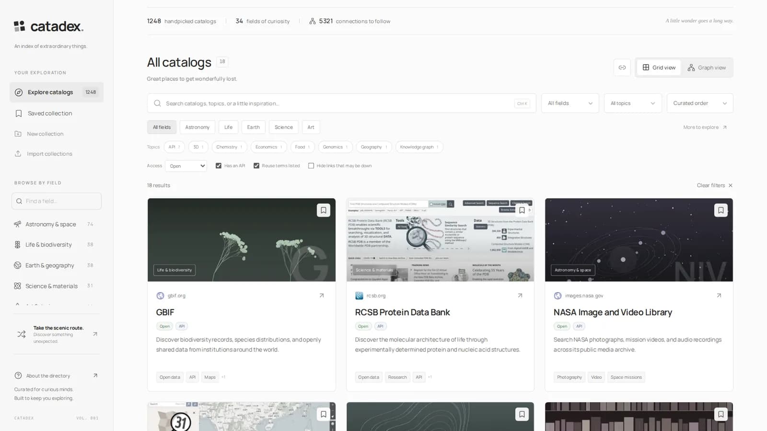The height and width of the screenshot is (431, 767).
Task: Click Earth & geography globe icon
Action: point(18,265)
